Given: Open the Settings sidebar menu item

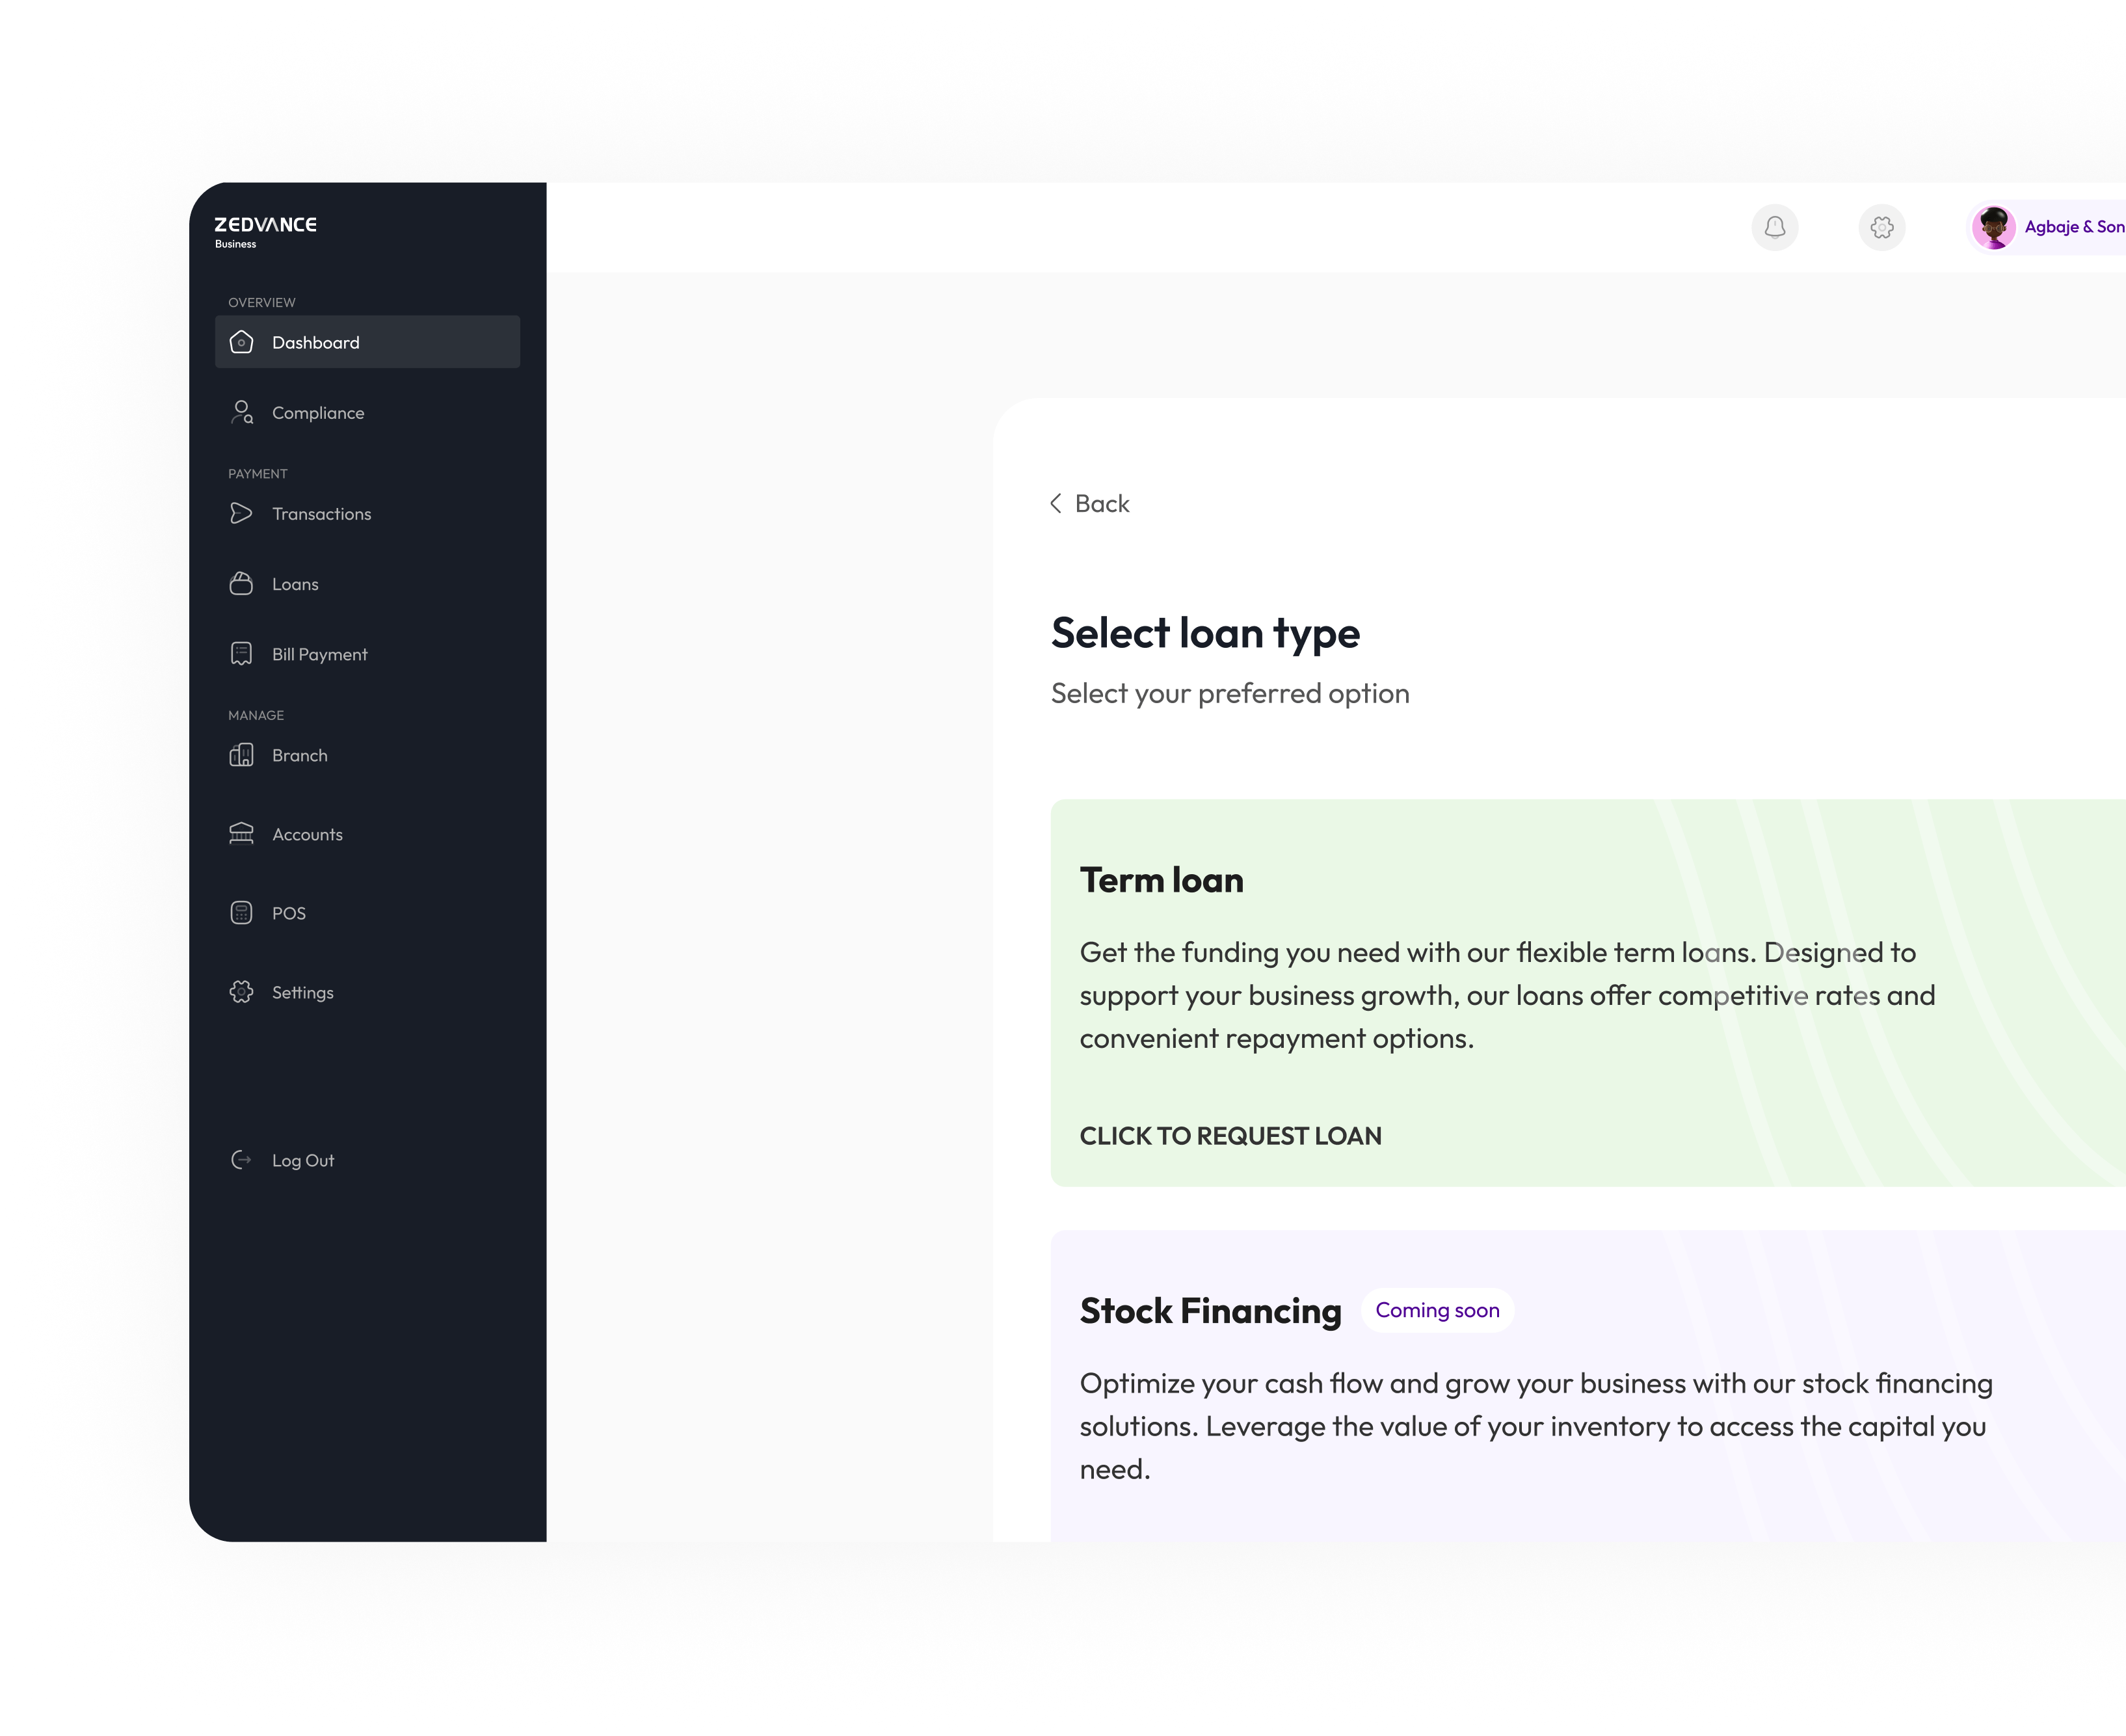Looking at the screenshot, I should [x=302, y=992].
